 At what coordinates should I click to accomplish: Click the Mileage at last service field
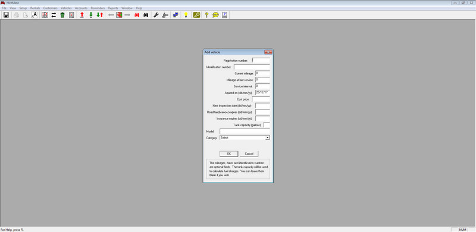pyautogui.click(x=262, y=80)
